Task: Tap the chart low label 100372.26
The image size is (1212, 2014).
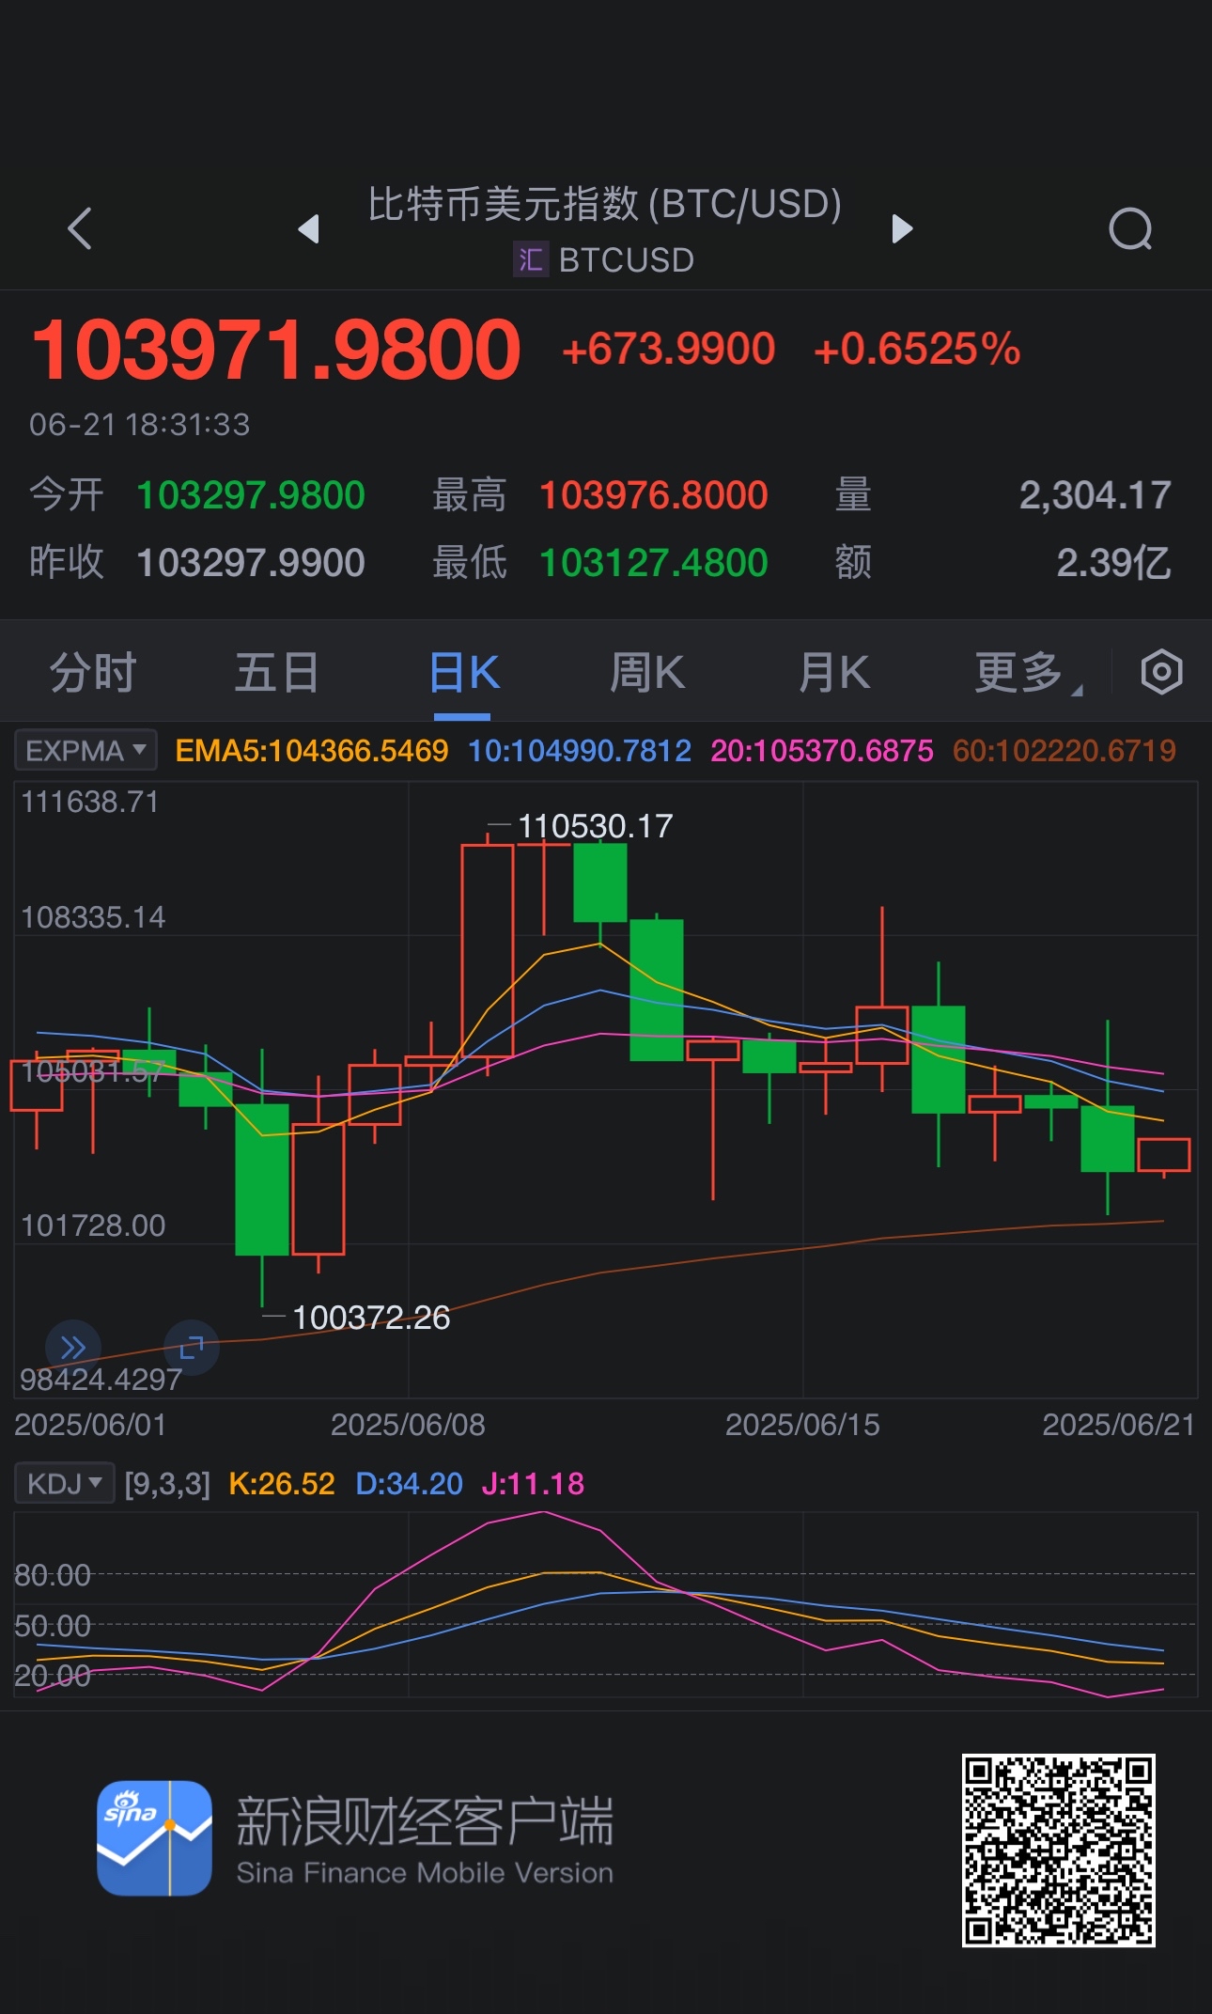Action: 371,1318
